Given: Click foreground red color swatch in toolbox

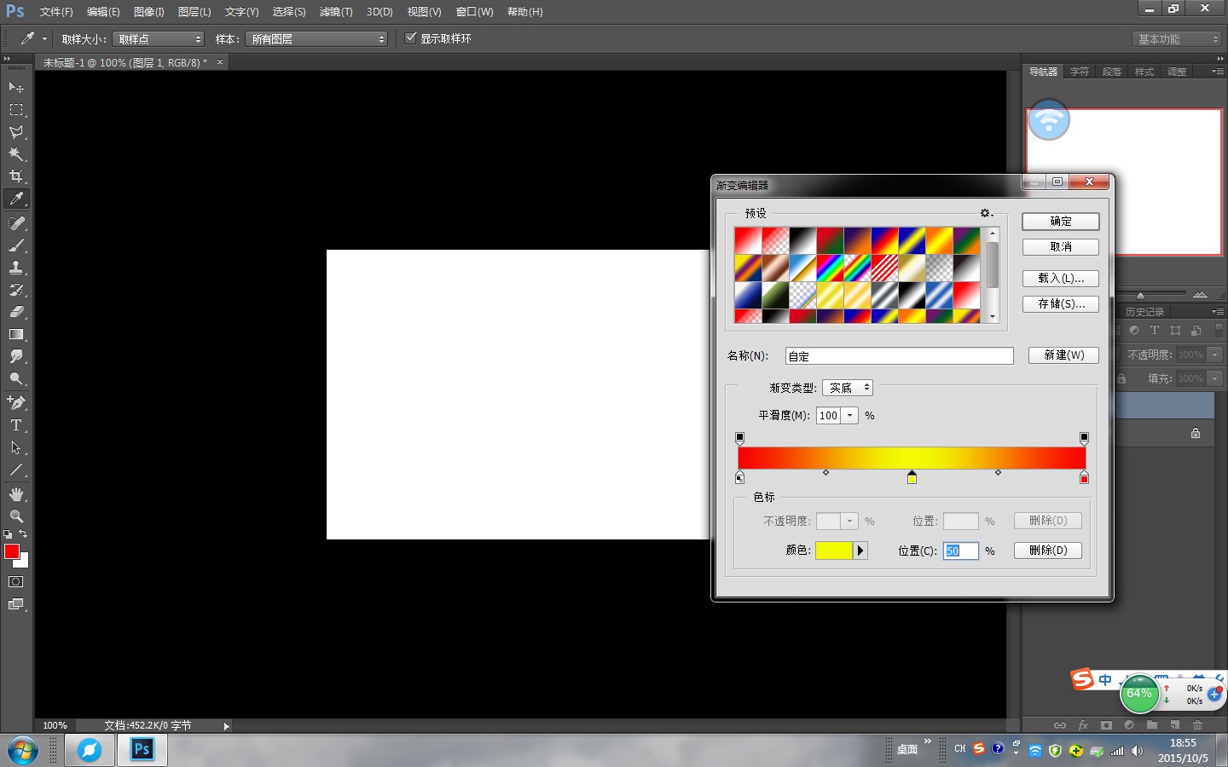Looking at the screenshot, I should 12,551.
